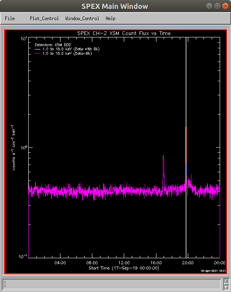Image resolution: width=231 pixels, height=292 pixels.
Task: Click the 16:00 x-axis tick label
Action: 156,263
